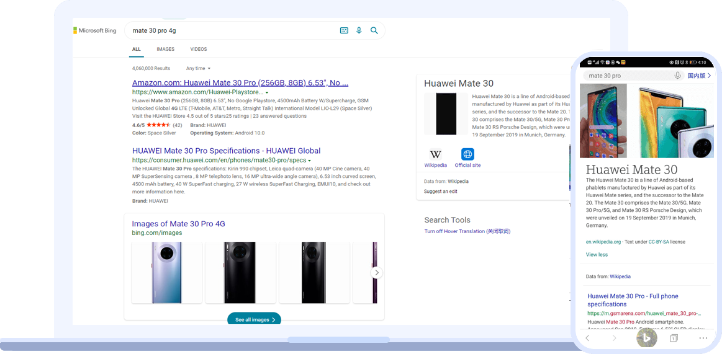Open the on-screen keyboard icon in search bar
The height and width of the screenshot is (354, 722).
pos(344,30)
